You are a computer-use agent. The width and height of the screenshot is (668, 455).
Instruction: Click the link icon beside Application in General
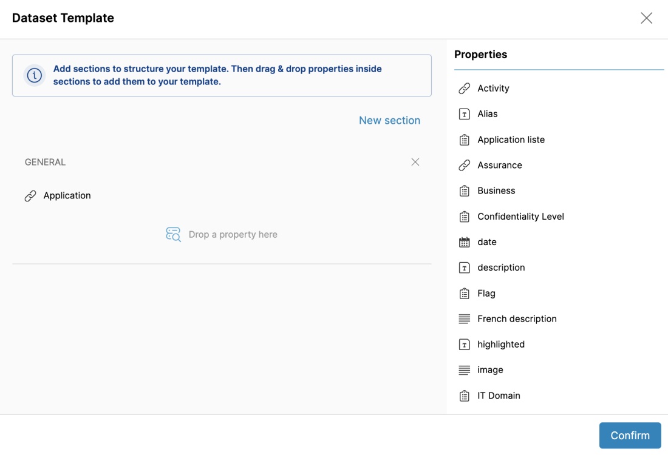(x=30, y=196)
